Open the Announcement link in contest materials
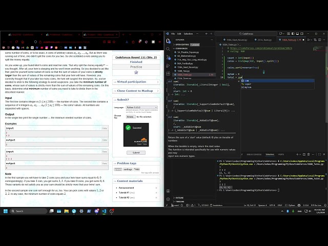 127,188
